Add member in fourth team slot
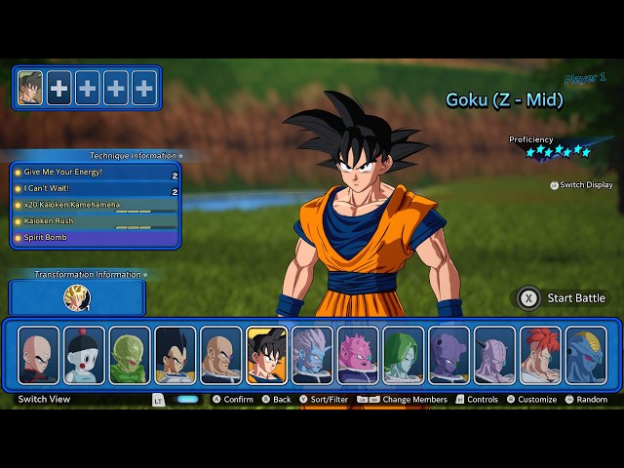 pyautogui.click(x=116, y=88)
